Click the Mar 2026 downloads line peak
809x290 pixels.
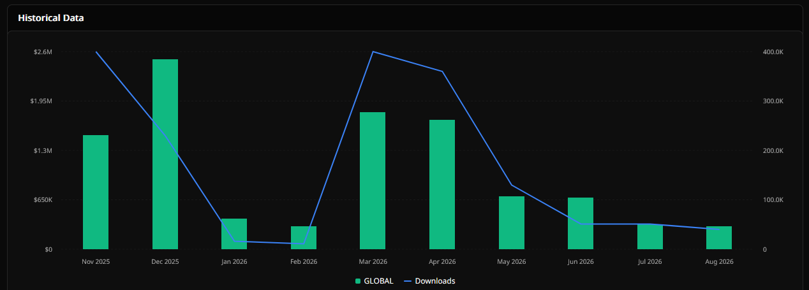[373, 52]
